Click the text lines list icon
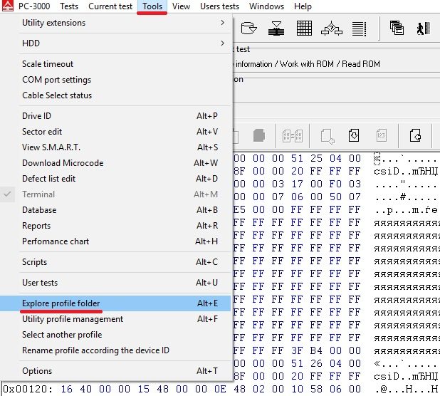Viewport: 440px width, 396px height. 359,29
